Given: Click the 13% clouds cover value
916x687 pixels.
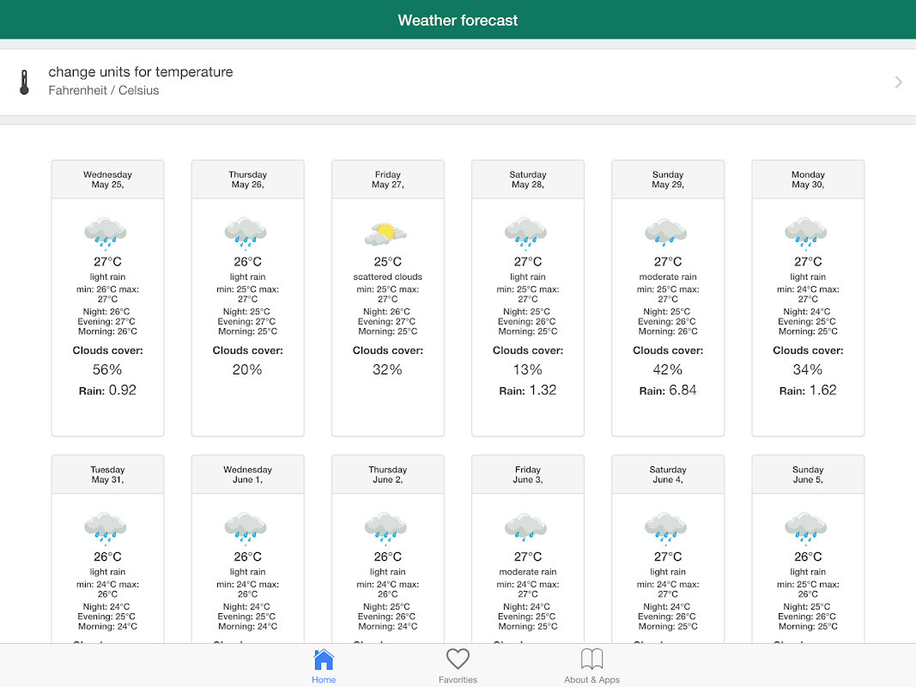Looking at the screenshot, I should (528, 370).
